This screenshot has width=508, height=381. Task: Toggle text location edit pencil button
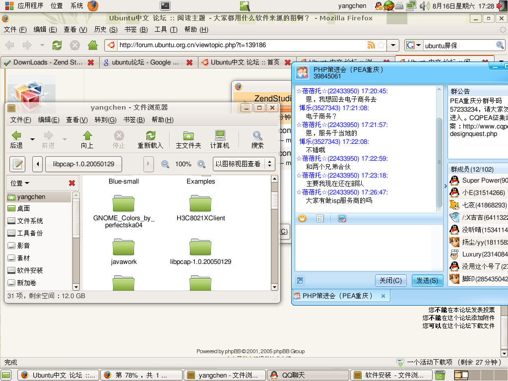tap(17, 164)
